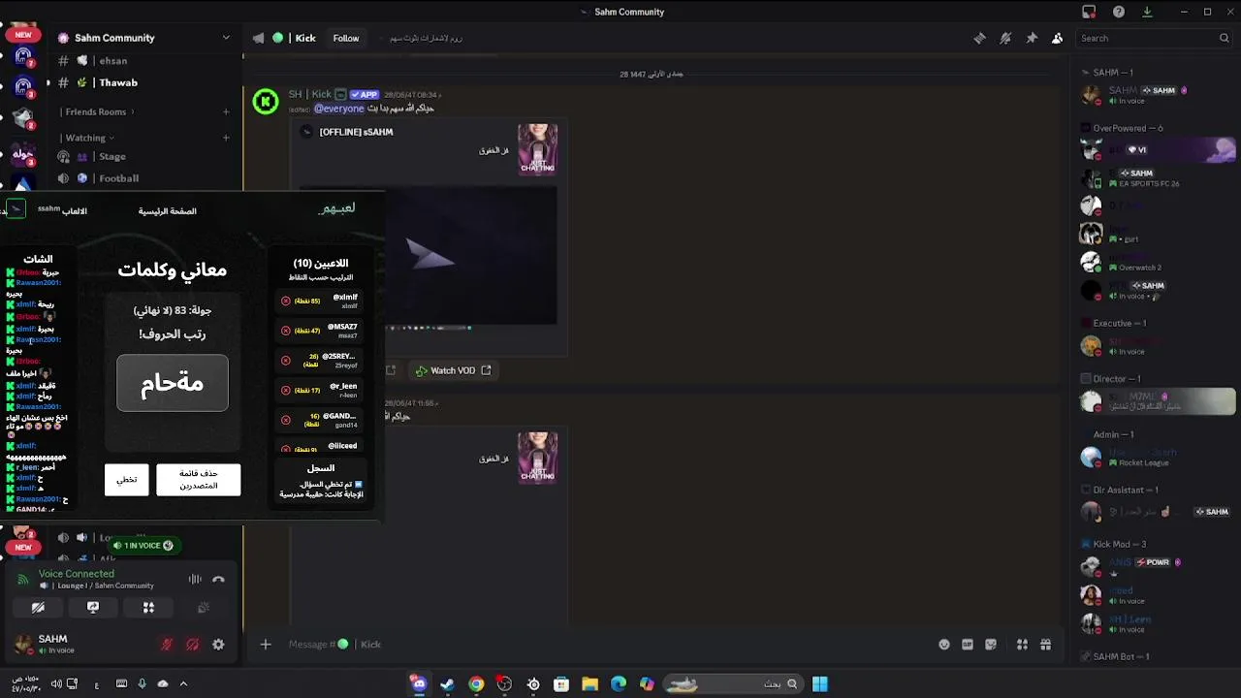Image resolution: width=1241 pixels, height=698 pixels.
Task: Click the plus attach button in message bar
Action: tap(265, 645)
